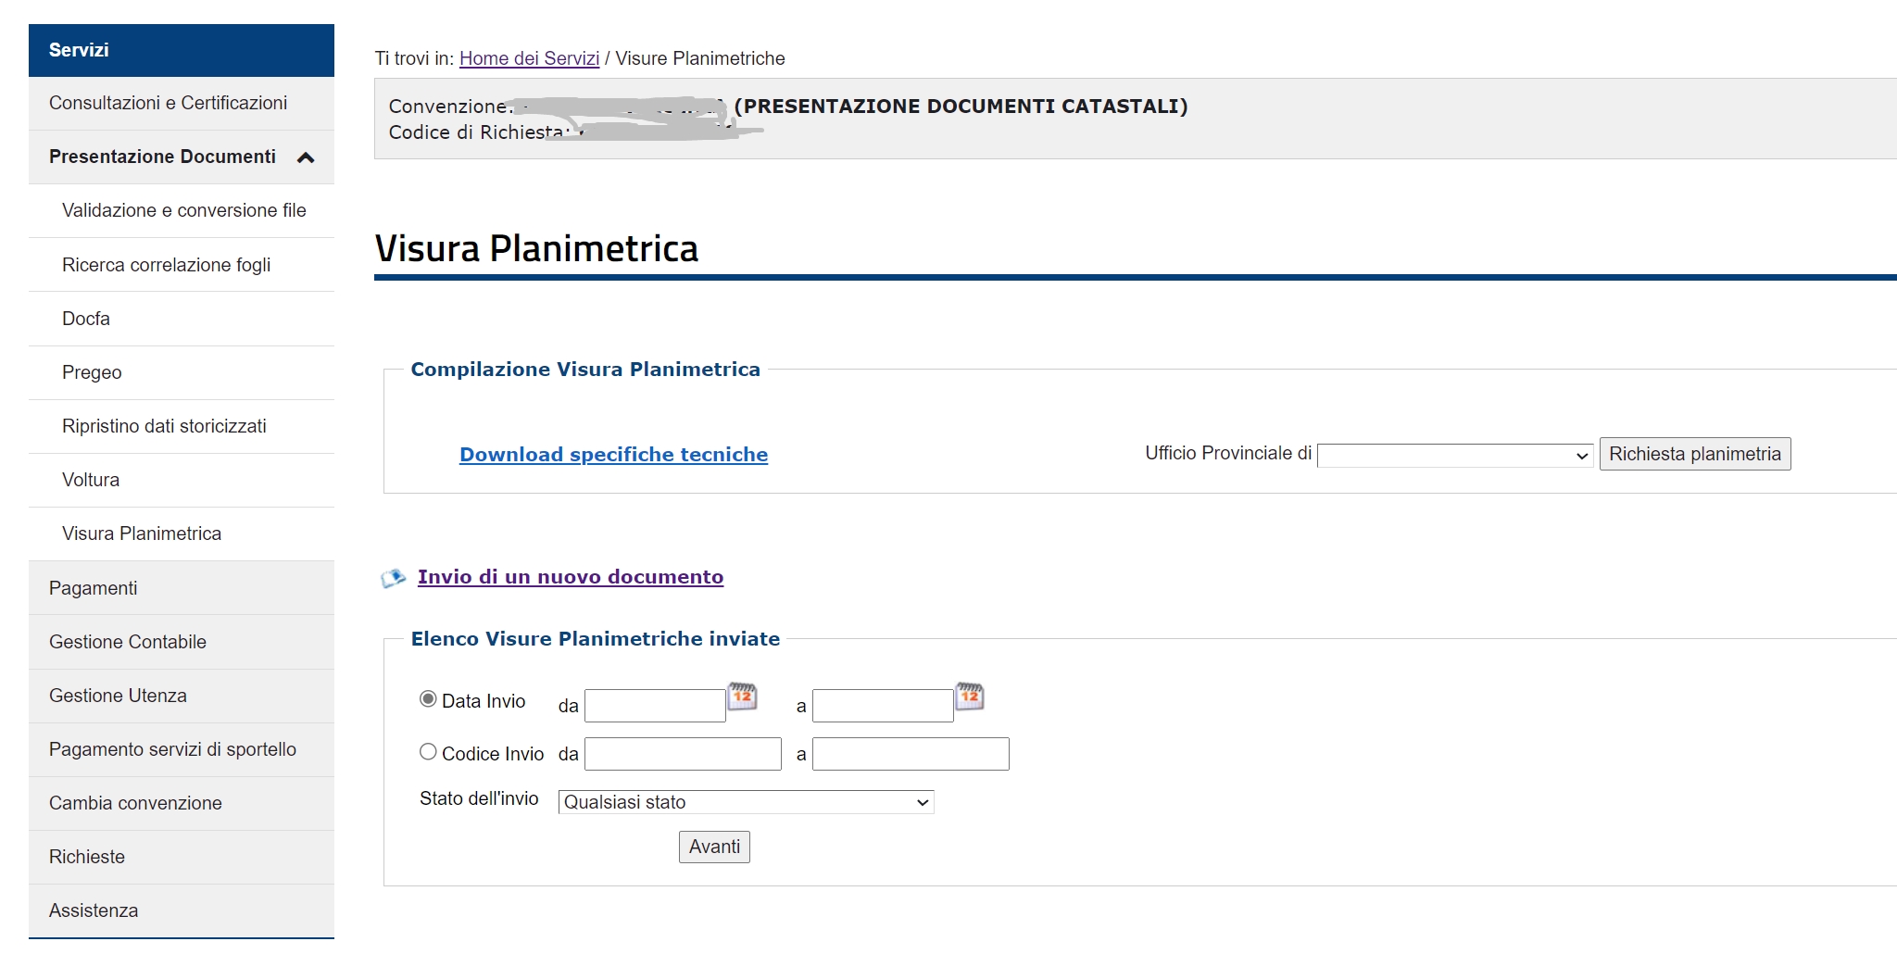The image size is (1897, 954).
Task: Select the Codice Invio radio button
Action: 428,752
